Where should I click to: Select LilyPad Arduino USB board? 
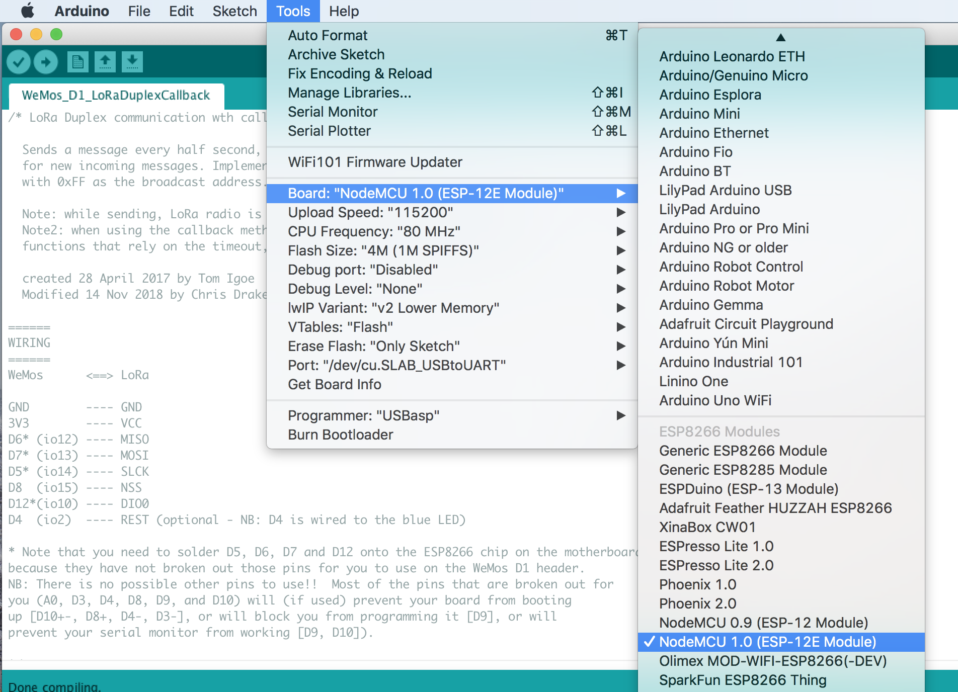click(781, 190)
